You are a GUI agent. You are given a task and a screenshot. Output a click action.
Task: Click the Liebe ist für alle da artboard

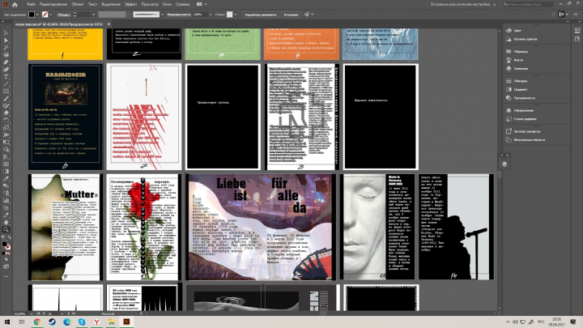(x=261, y=227)
